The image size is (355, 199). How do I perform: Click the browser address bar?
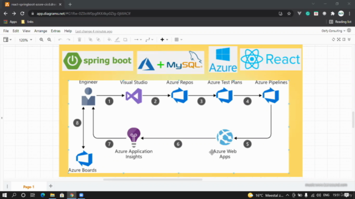(x=154, y=13)
